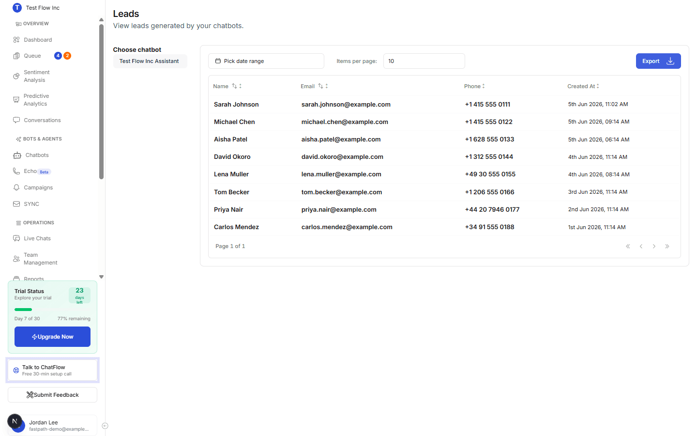Screen dimensions: 697x436
Task: Go to last page of leads
Action: click(667, 246)
